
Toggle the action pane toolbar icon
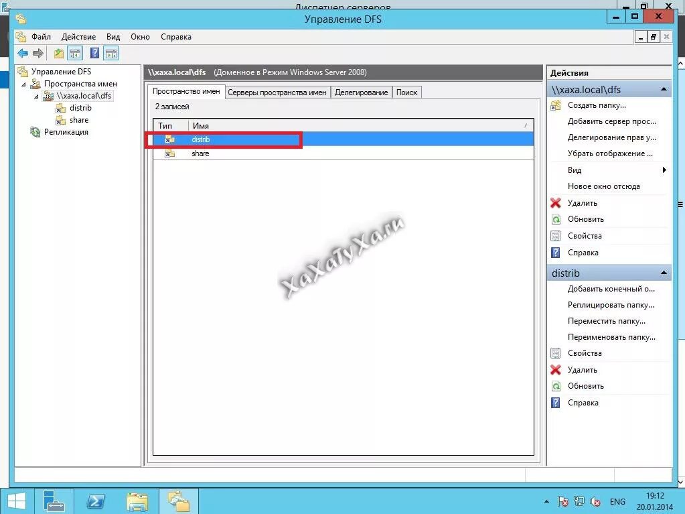pyautogui.click(x=111, y=54)
